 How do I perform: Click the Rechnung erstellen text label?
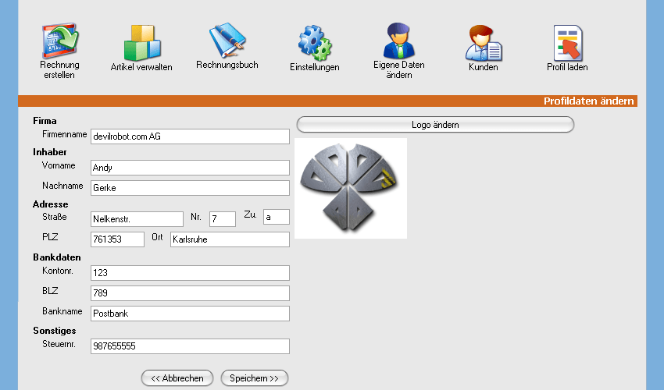point(59,69)
